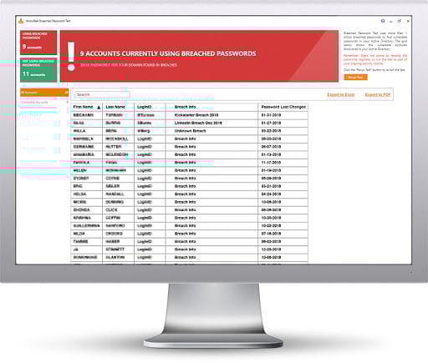428x363 pixels.
Task: Focus the Search input field
Action: (x=102, y=95)
